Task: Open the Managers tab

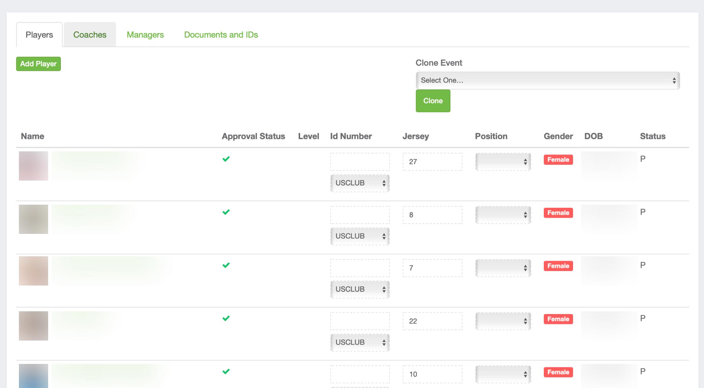Action: click(145, 35)
